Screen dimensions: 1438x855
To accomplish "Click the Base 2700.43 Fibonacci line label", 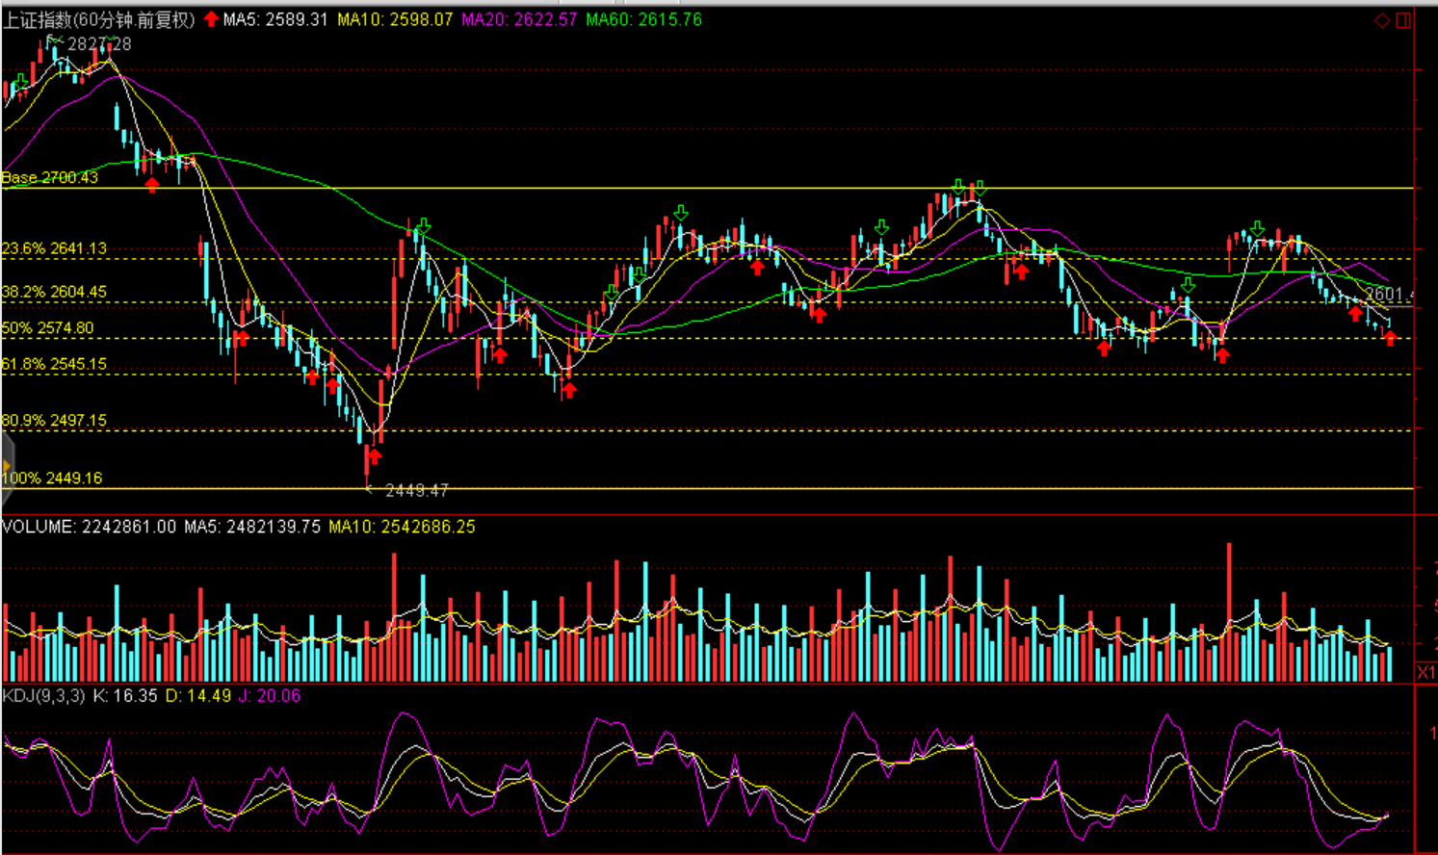I will 50,177.
